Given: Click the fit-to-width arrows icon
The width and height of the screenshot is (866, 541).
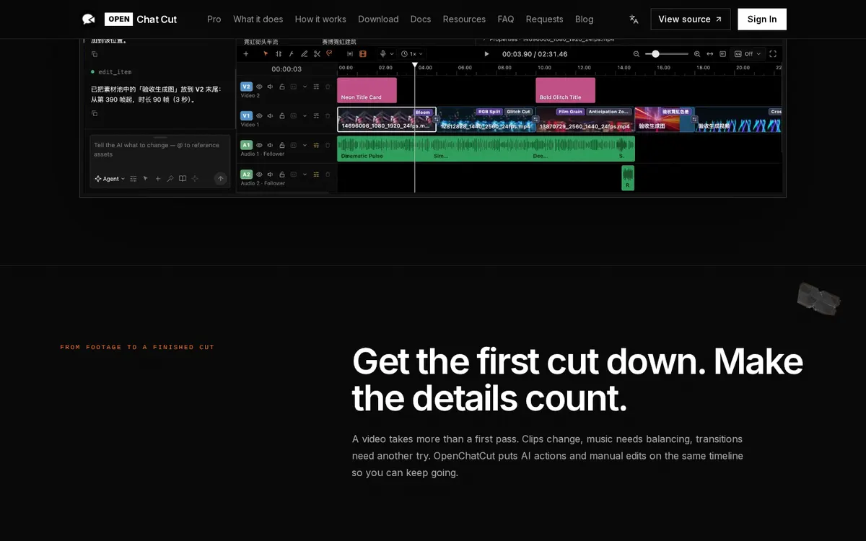Looking at the screenshot, I should pos(710,54).
